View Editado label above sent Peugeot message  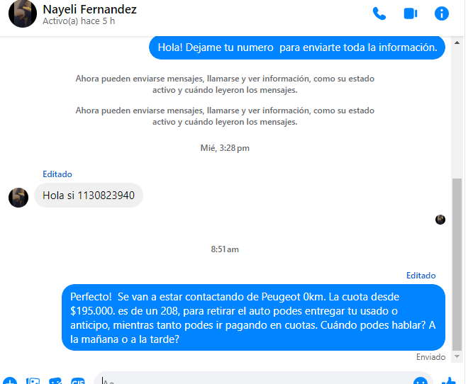click(421, 276)
